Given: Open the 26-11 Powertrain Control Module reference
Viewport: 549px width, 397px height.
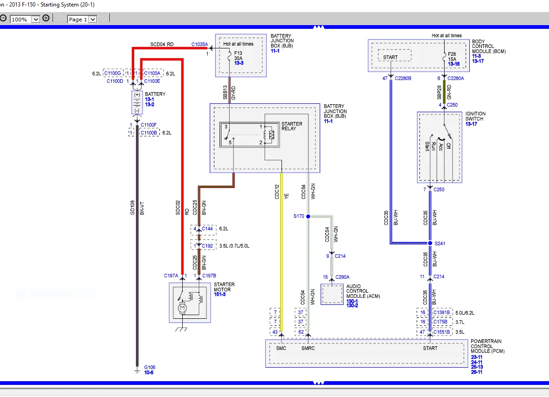Looking at the screenshot, I should 476,372.
